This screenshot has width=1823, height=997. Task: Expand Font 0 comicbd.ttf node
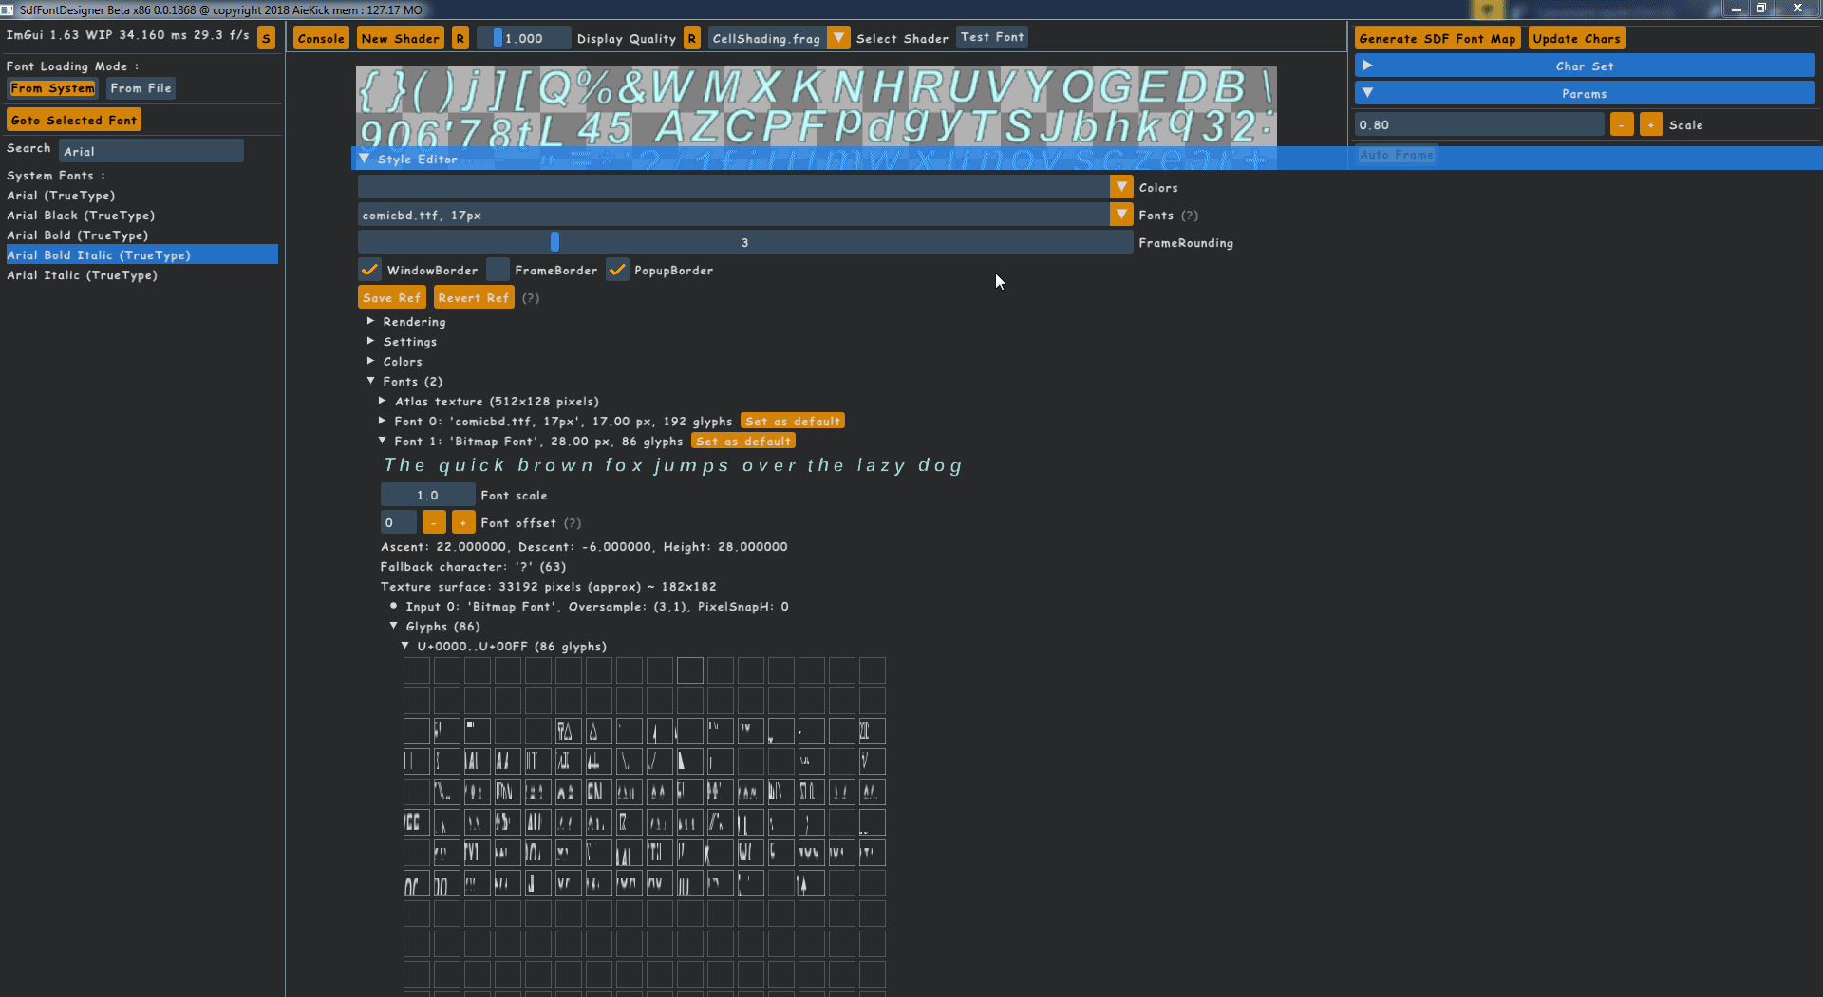pos(383,421)
